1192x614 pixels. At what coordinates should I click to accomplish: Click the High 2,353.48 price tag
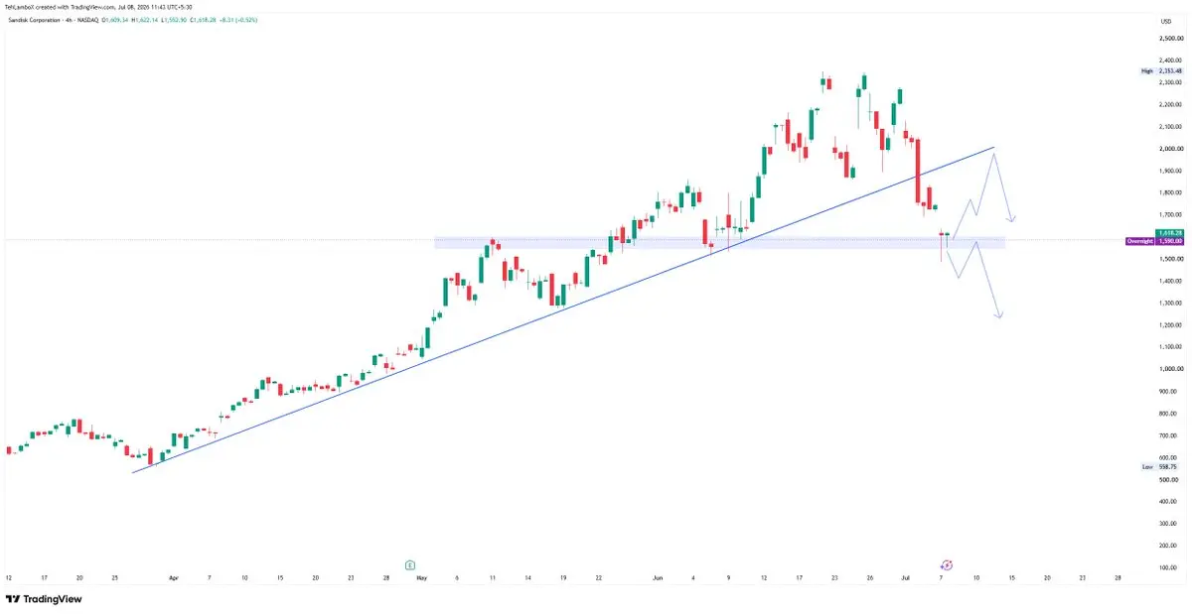(1162, 71)
